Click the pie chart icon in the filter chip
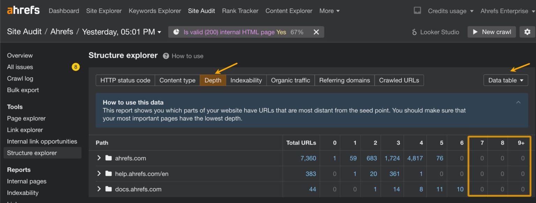This screenshot has height=203, width=536. pos(176,32)
